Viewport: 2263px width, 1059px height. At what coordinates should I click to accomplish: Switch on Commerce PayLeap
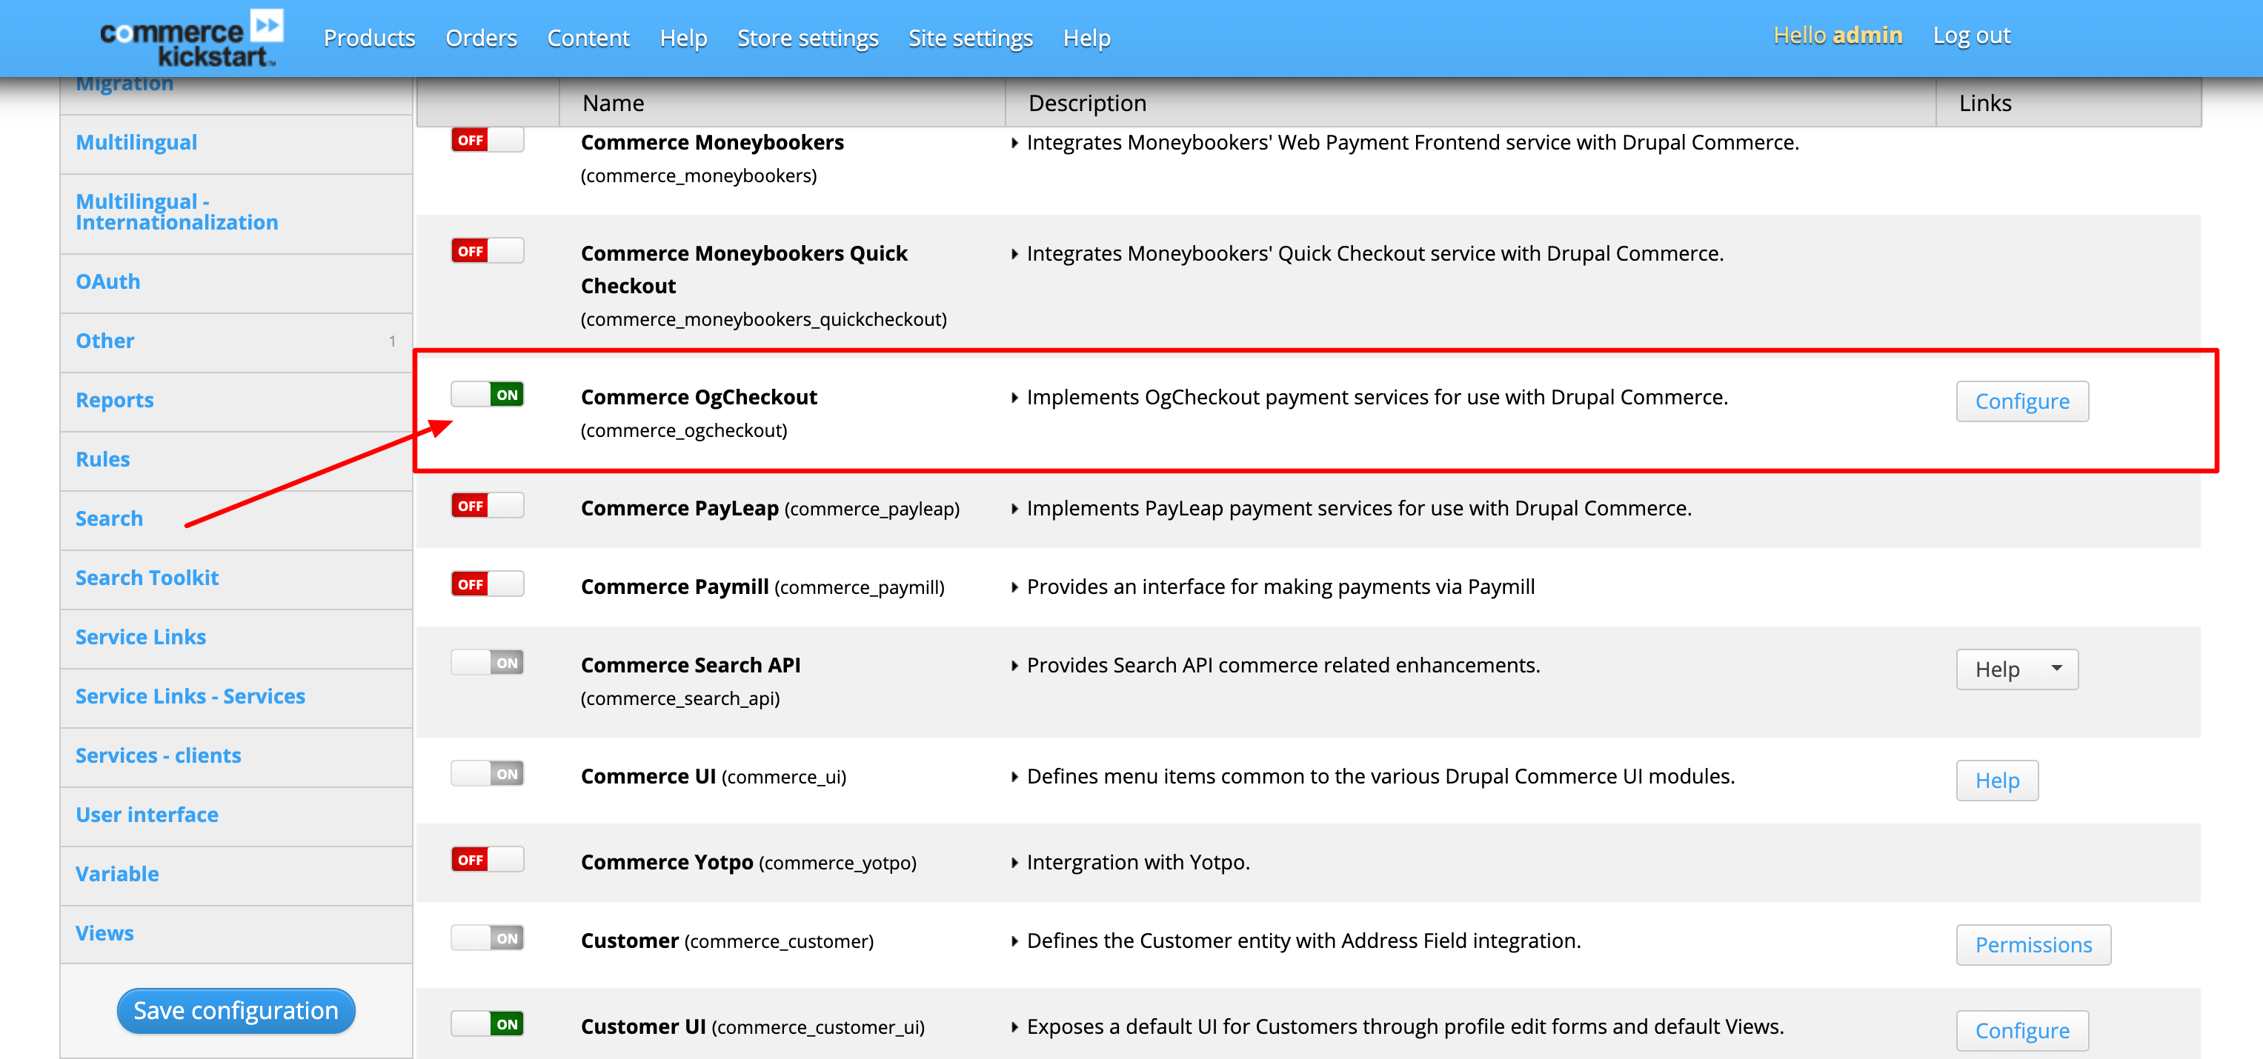click(x=487, y=505)
